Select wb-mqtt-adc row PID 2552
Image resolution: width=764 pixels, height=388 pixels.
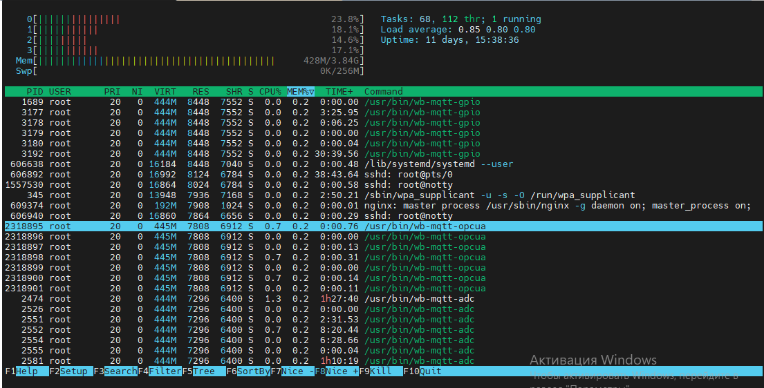[x=384, y=329]
